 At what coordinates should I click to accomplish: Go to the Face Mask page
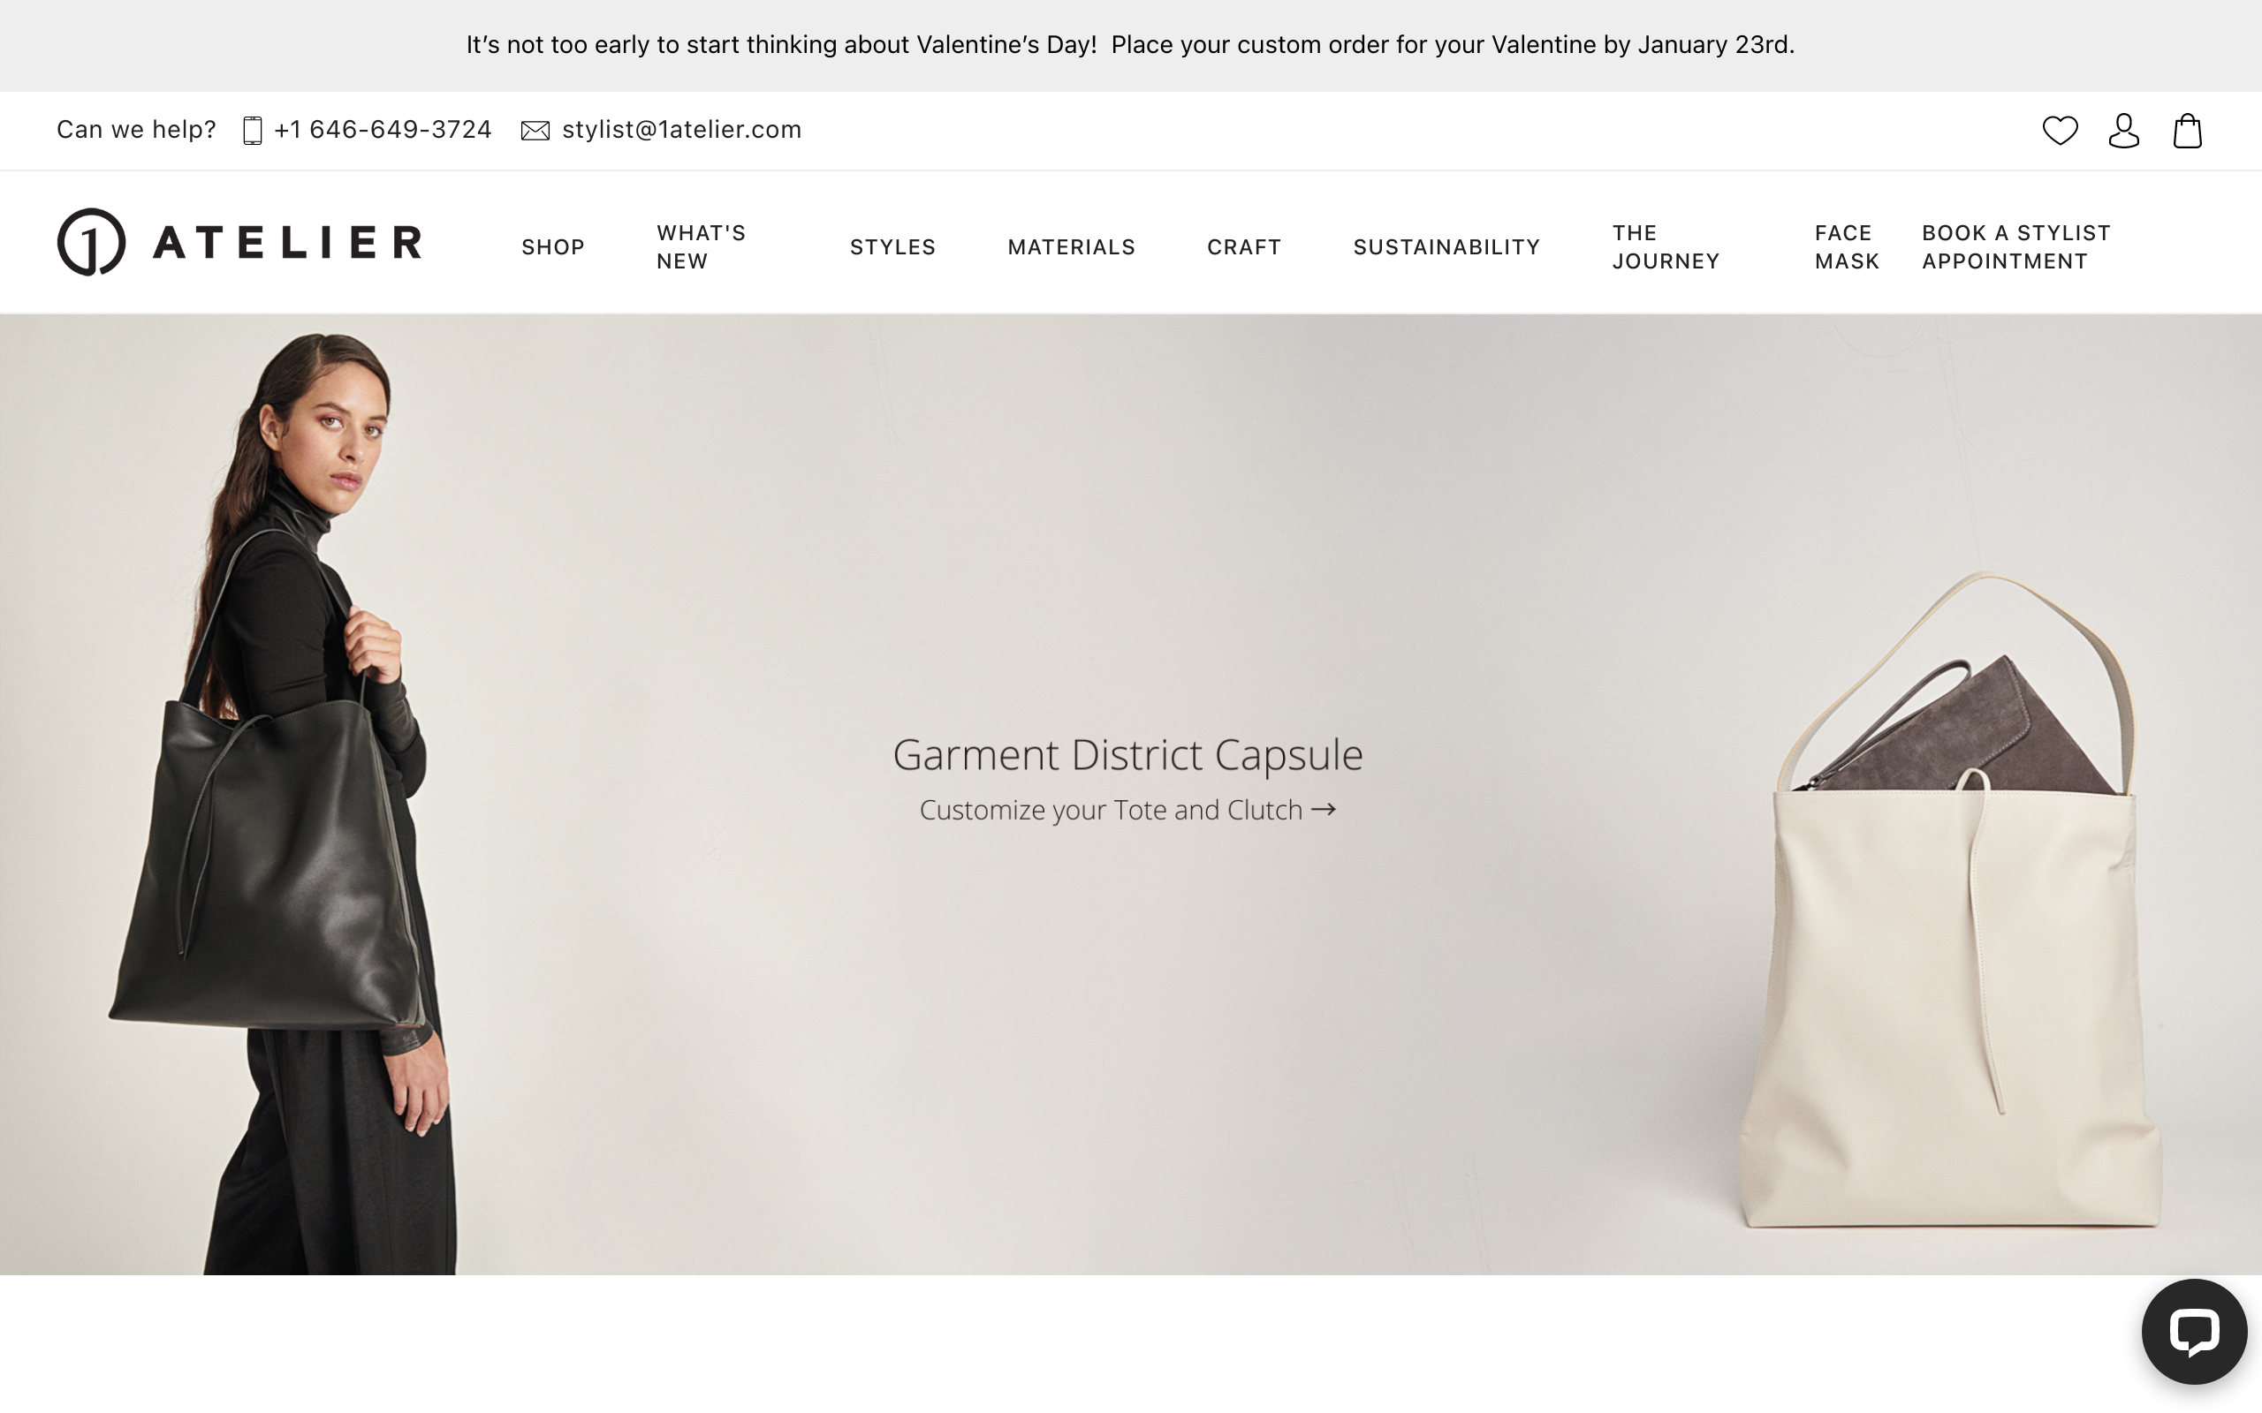click(x=1847, y=246)
